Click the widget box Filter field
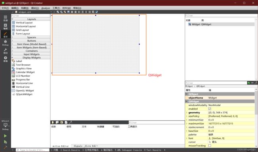The height and width of the screenshot is (152, 258). pyautogui.click(x=31, y=15)
